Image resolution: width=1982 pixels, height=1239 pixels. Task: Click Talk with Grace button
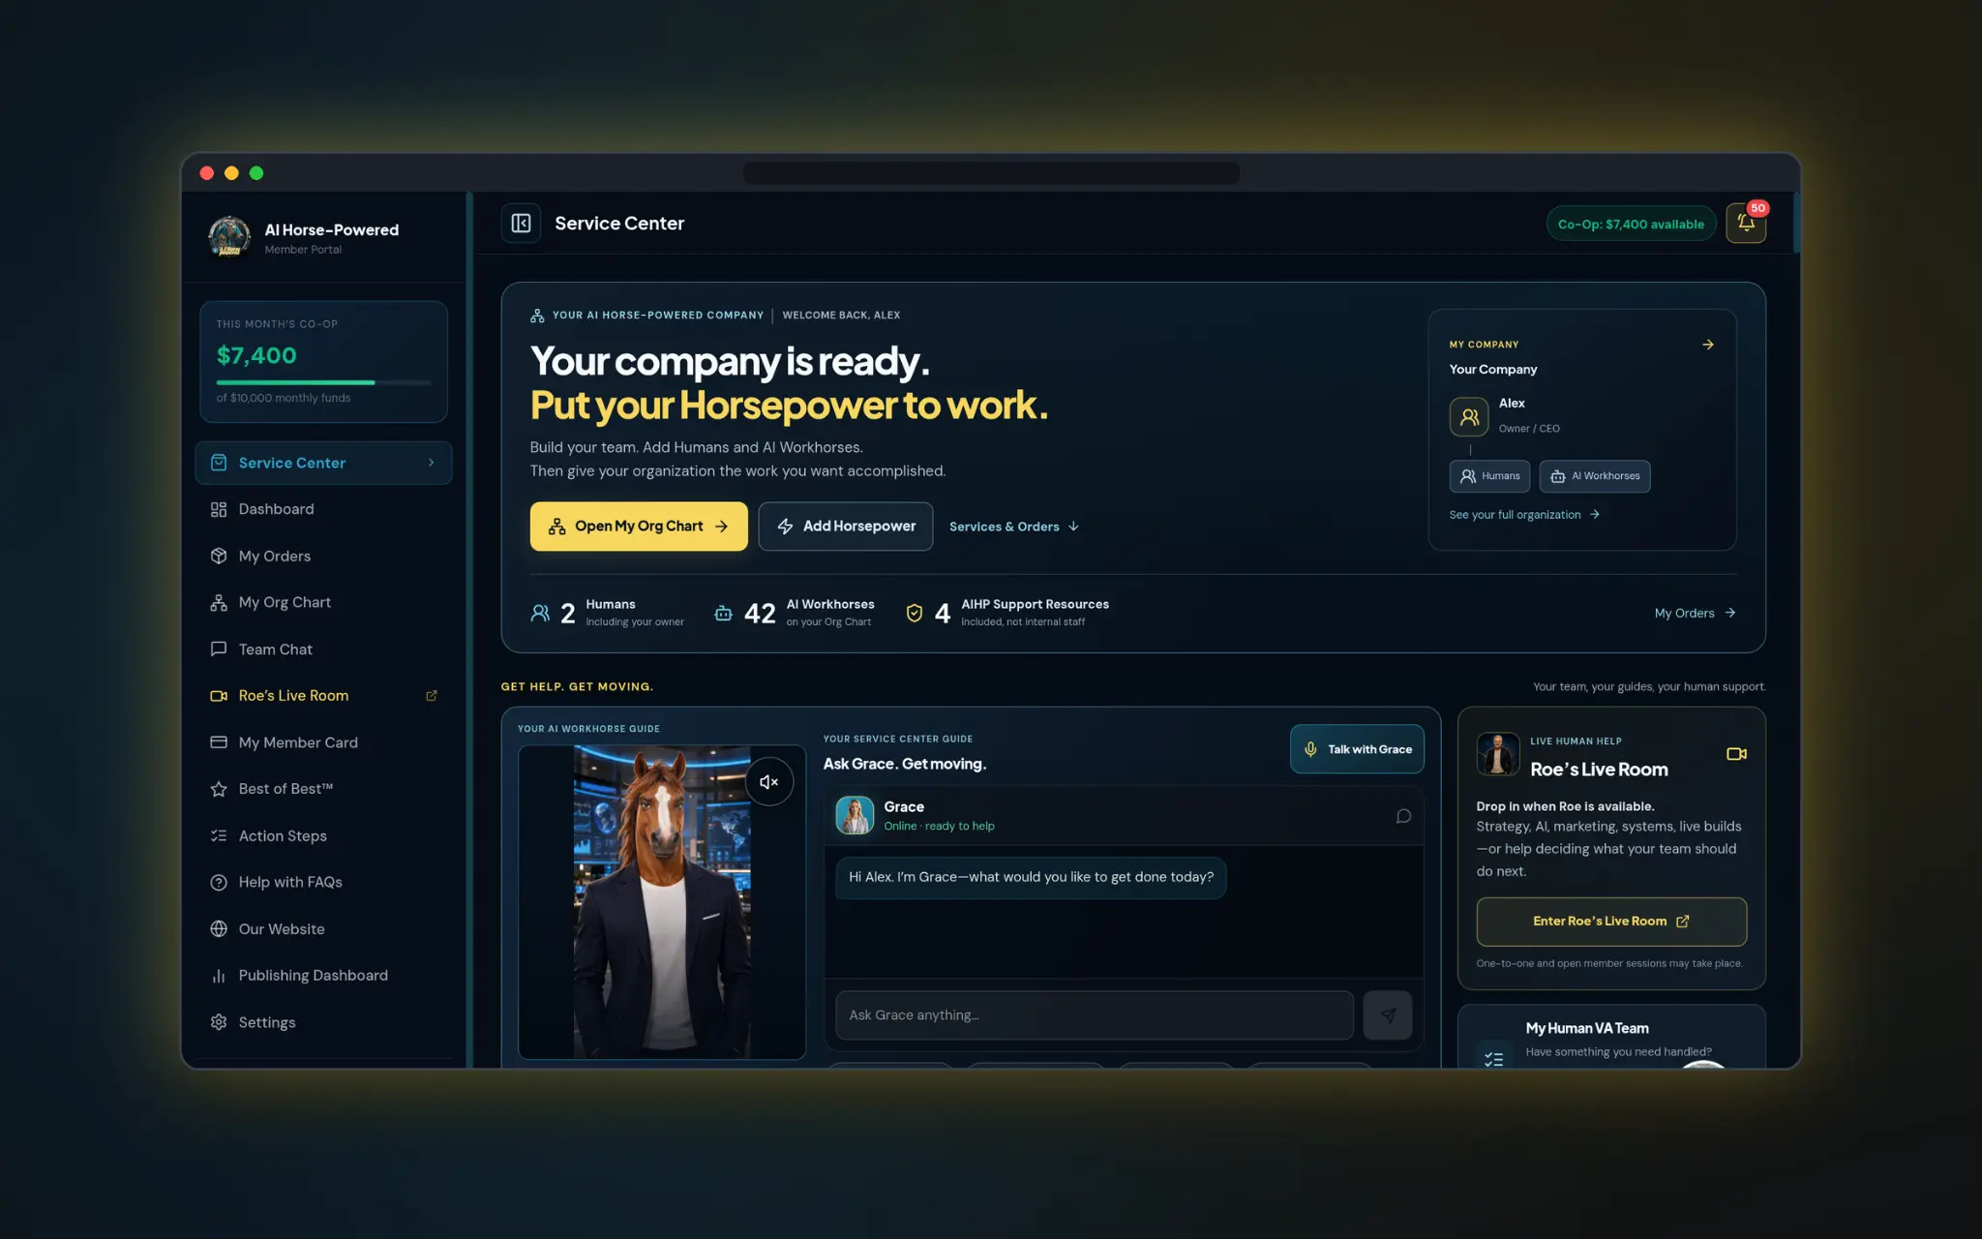tap(1357, 749)
